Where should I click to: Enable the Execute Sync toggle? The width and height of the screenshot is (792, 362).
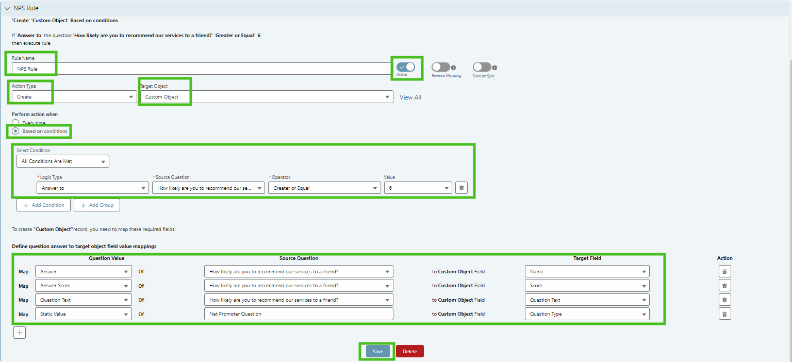coord(482,67)
